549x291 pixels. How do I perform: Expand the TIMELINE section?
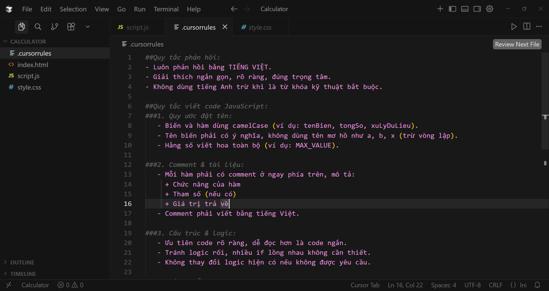point(23,274)
